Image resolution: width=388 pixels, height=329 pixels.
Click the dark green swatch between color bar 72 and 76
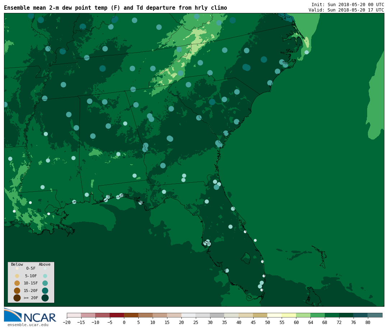click(x=346, y=315)
